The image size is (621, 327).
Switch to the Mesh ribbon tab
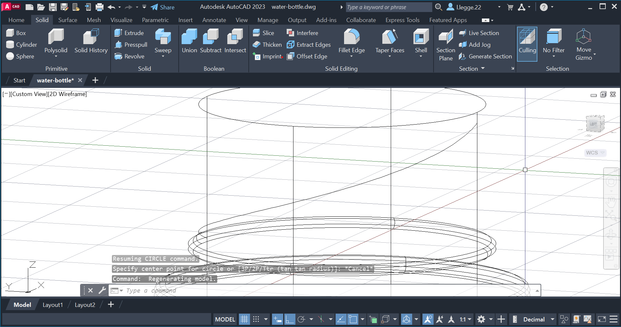click(x=94, y=20)
